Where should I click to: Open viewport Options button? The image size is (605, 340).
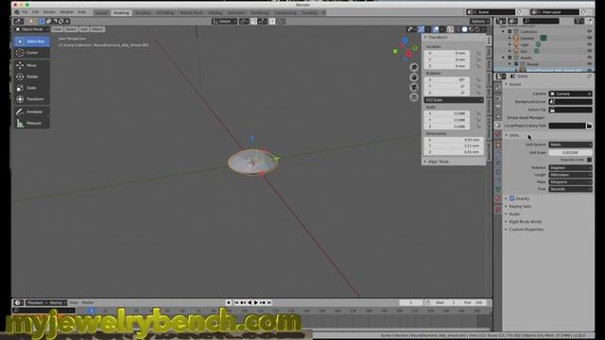479,21
